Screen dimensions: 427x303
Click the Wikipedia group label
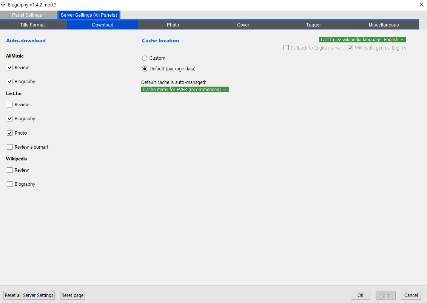coord(16,159)
